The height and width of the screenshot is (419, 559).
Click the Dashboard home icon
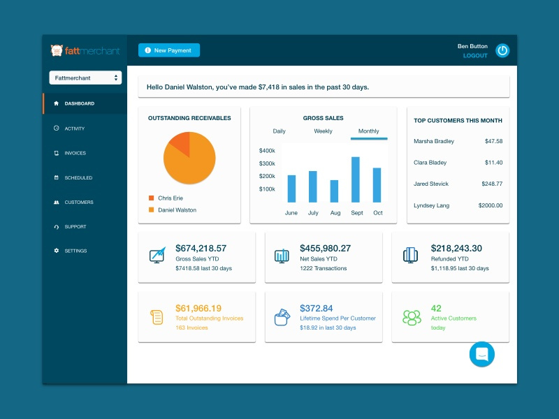coord(56,103)
